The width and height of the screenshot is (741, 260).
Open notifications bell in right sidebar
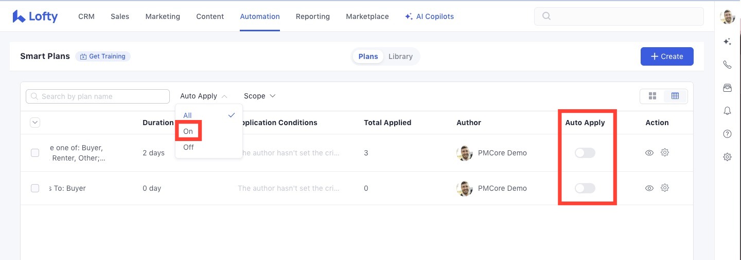(x=727, y=111)
